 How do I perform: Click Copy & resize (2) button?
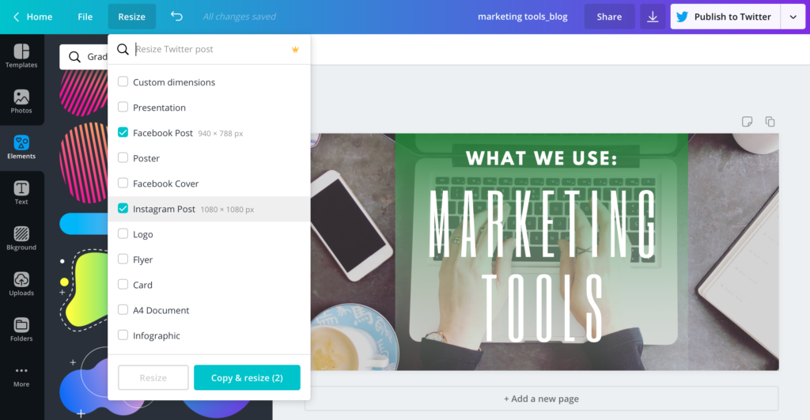[247, 377]
